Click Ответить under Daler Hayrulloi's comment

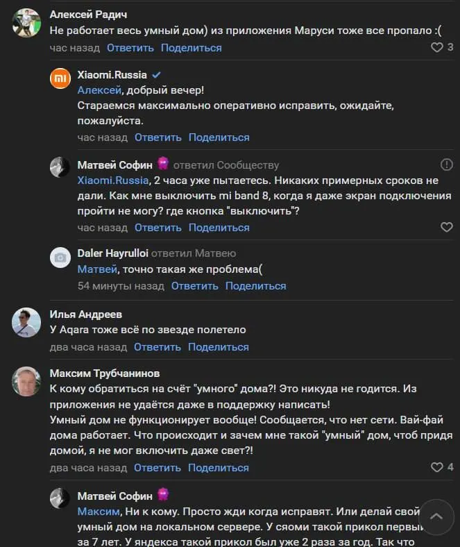pyautogui.click(x=194, y=286)
